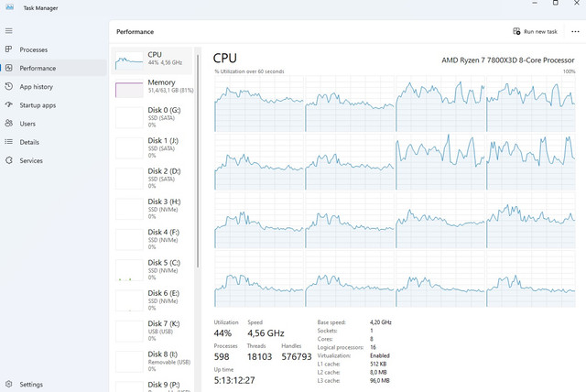Maximize the Task Manager window

[556, 3]
